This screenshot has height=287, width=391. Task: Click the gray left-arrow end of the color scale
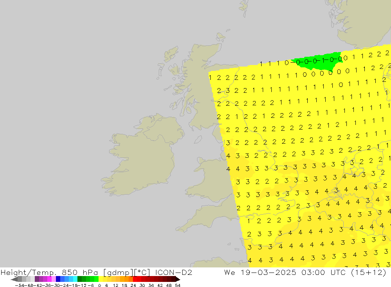point(14,279)
